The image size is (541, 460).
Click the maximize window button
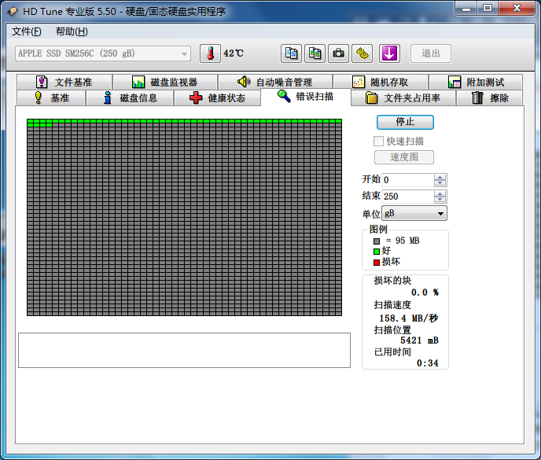(488, 9)
